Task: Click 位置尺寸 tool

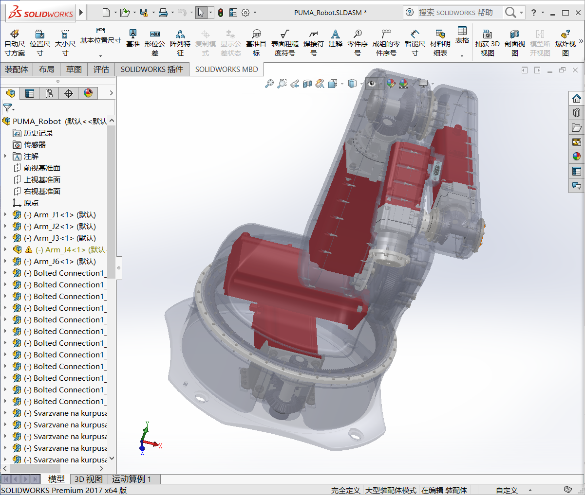Action: (40, 43)
